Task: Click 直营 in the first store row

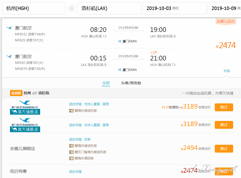Action: click(106, 104)
